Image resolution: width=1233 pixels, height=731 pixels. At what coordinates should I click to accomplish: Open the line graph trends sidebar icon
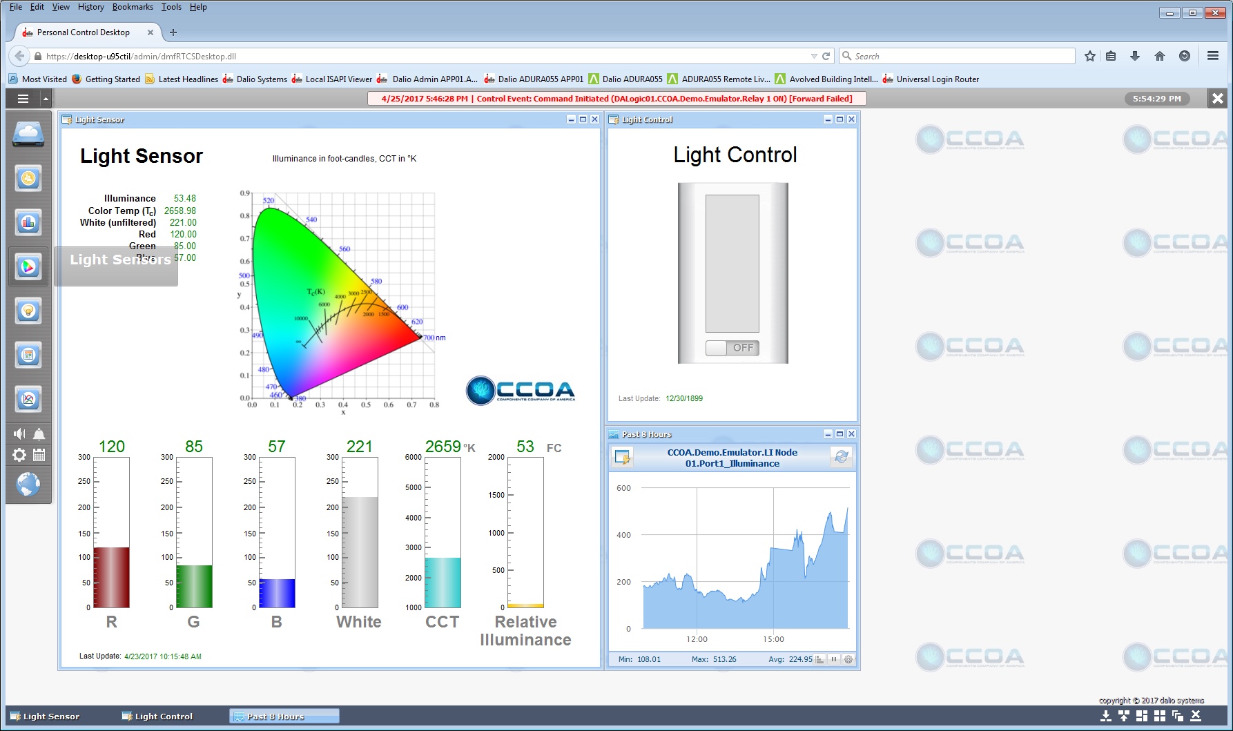click(28, 399)
